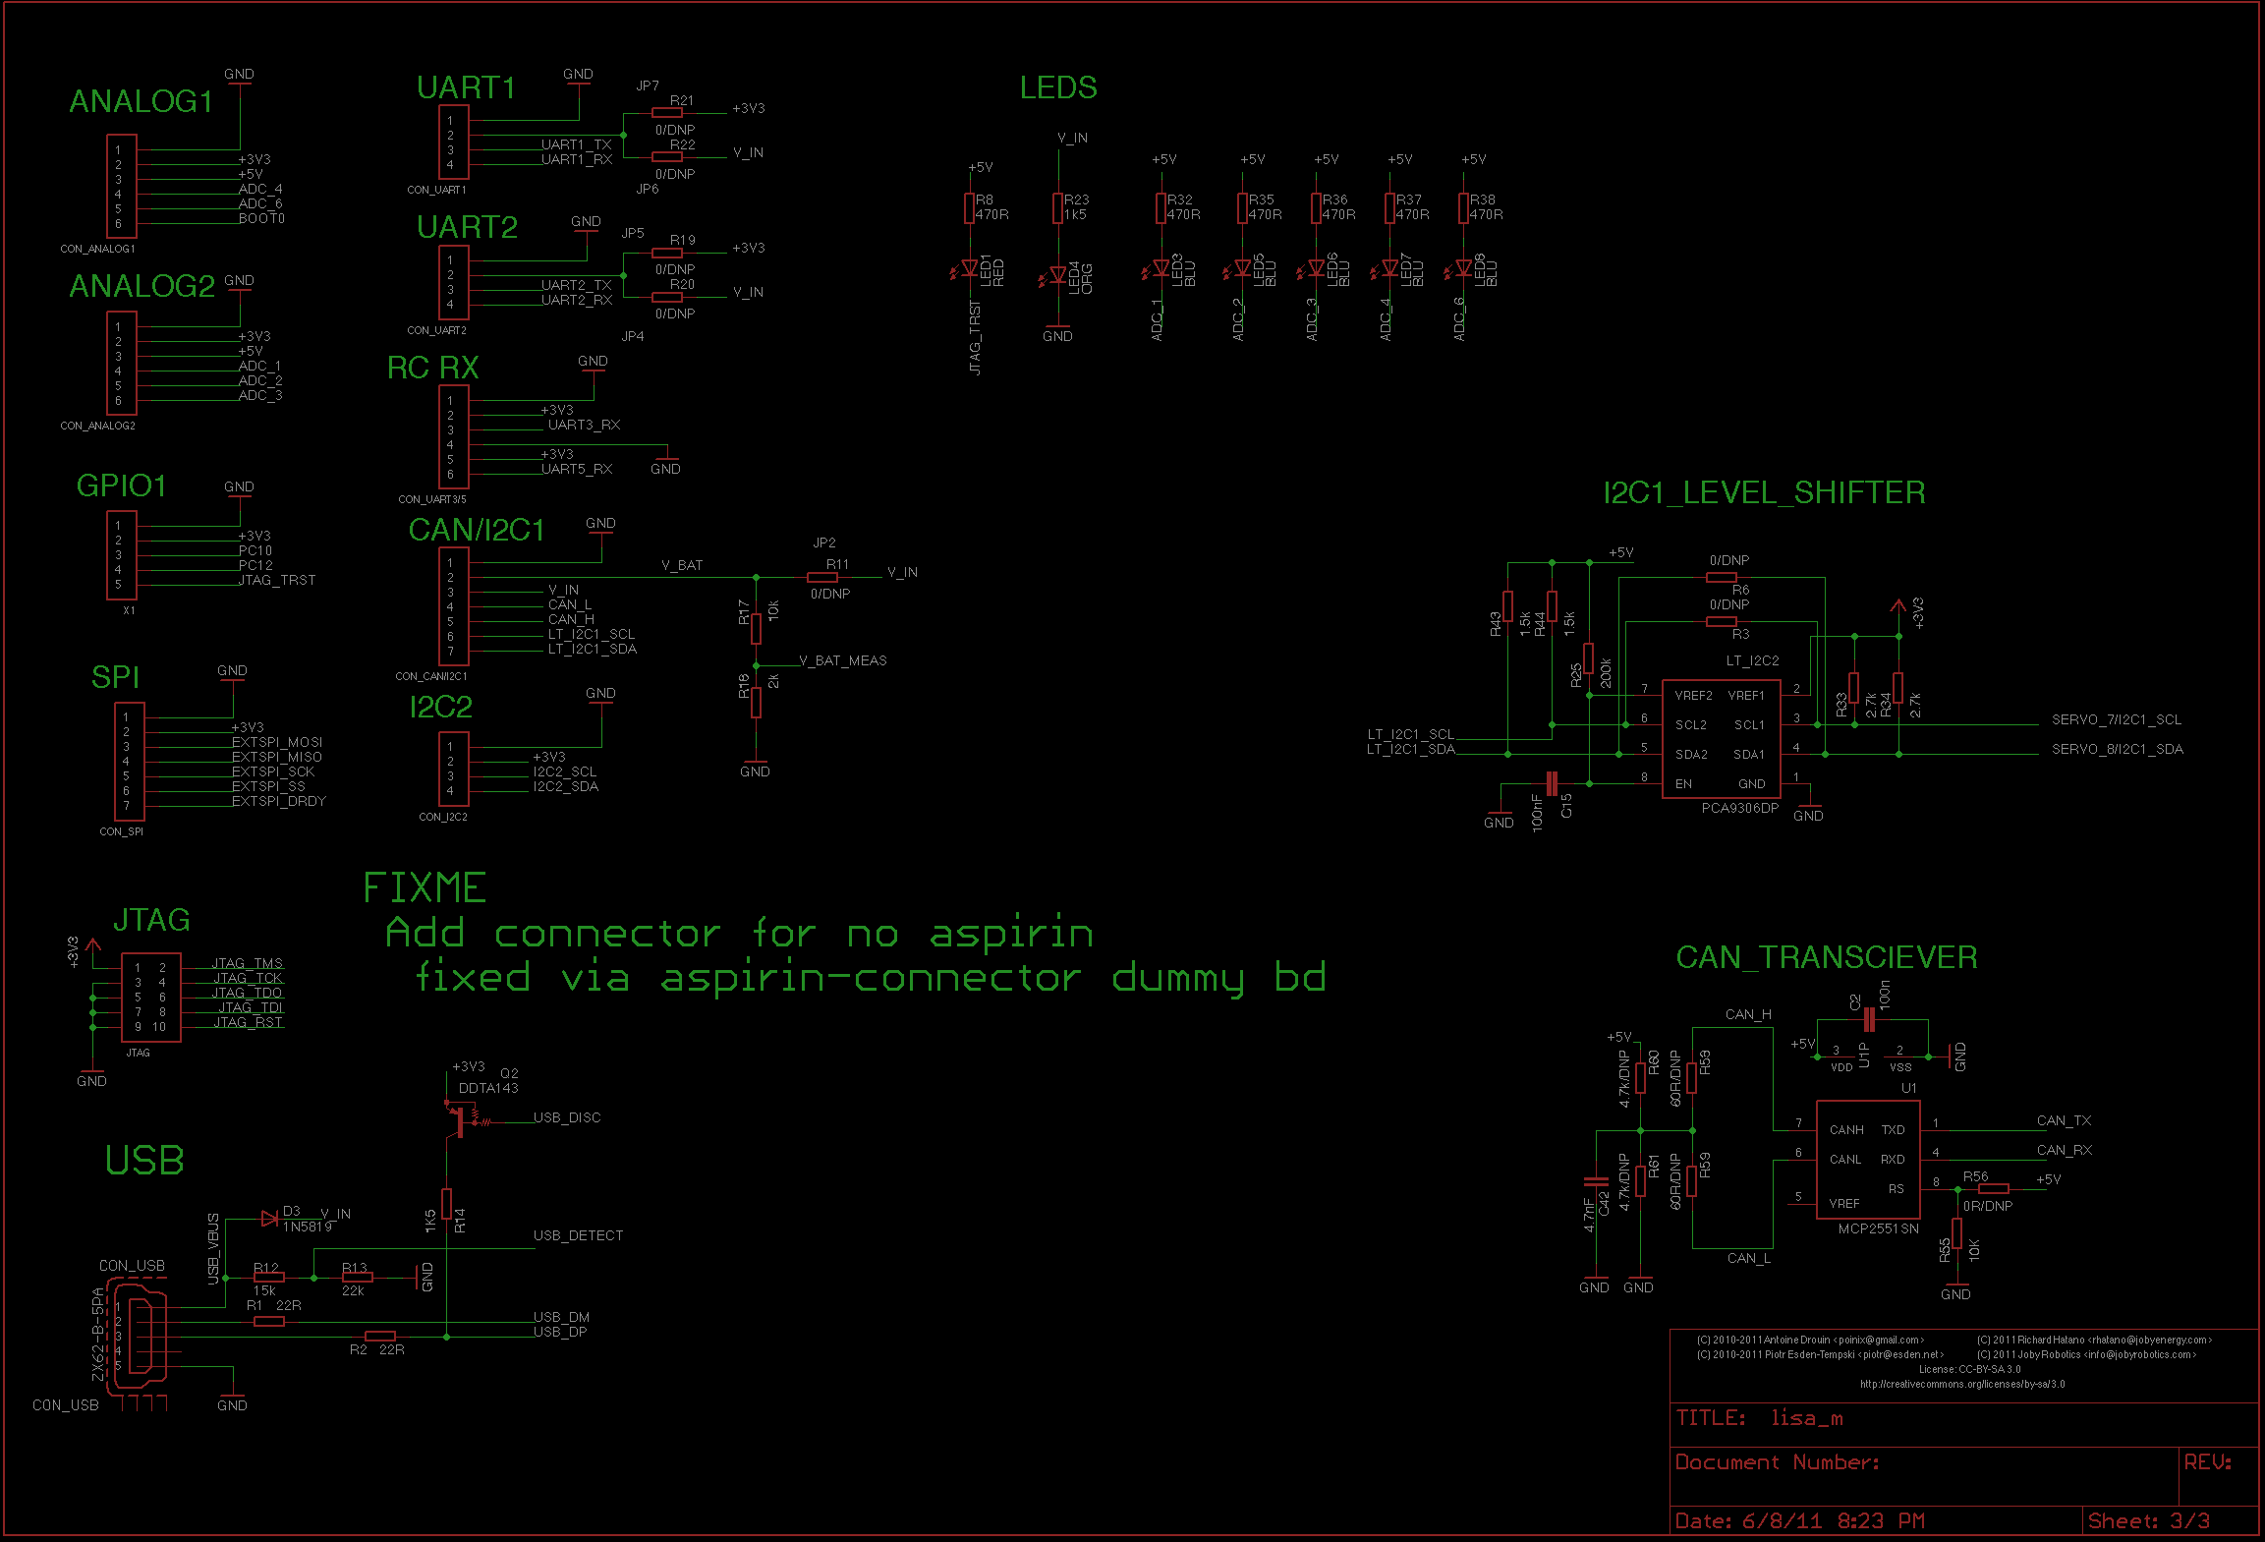Click the USB_DISC net label
The height and width of the screenshot is (1542, 2265).
567,1117
